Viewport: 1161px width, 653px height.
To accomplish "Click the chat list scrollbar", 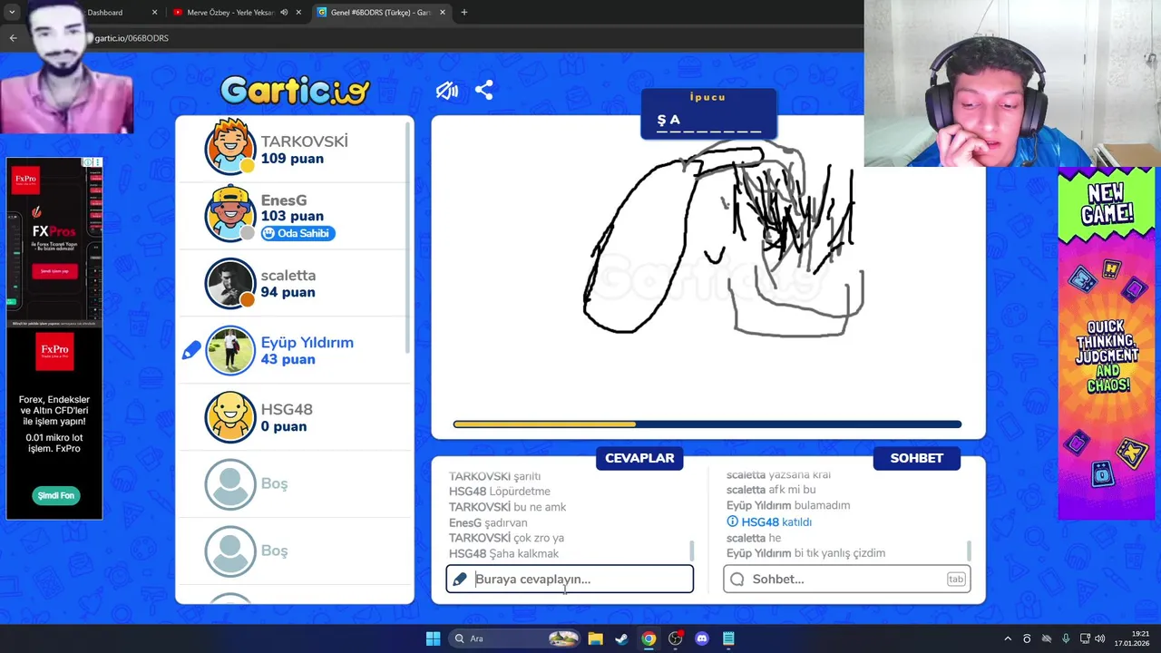I will pos(970,551).
